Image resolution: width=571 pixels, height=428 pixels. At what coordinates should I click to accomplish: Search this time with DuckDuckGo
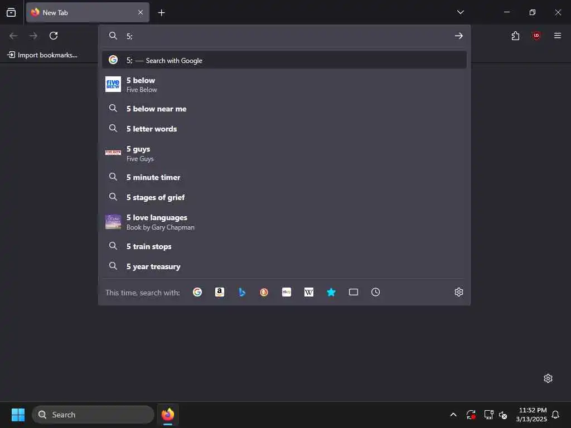(x=264, y=292)
